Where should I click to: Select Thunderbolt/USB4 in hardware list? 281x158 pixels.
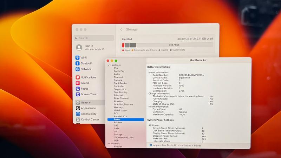[124, 138]
